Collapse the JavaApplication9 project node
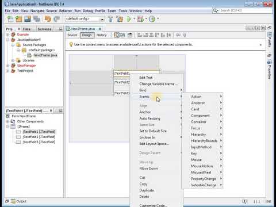This screenshot has height=207, width=276. (7, 40)
